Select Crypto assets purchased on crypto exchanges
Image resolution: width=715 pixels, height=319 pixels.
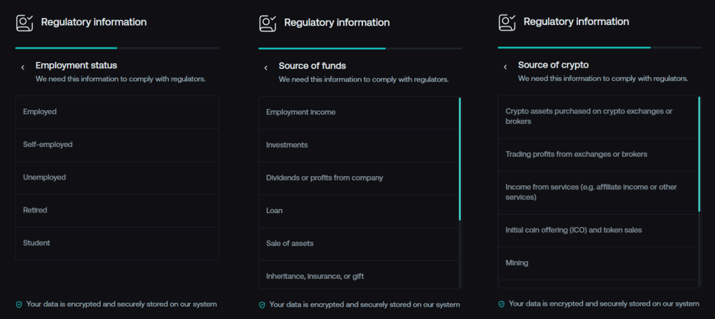coord(598,117)
